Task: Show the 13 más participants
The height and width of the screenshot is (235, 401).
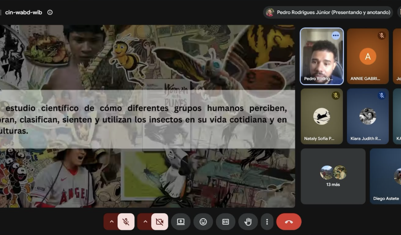Action: 333,176
